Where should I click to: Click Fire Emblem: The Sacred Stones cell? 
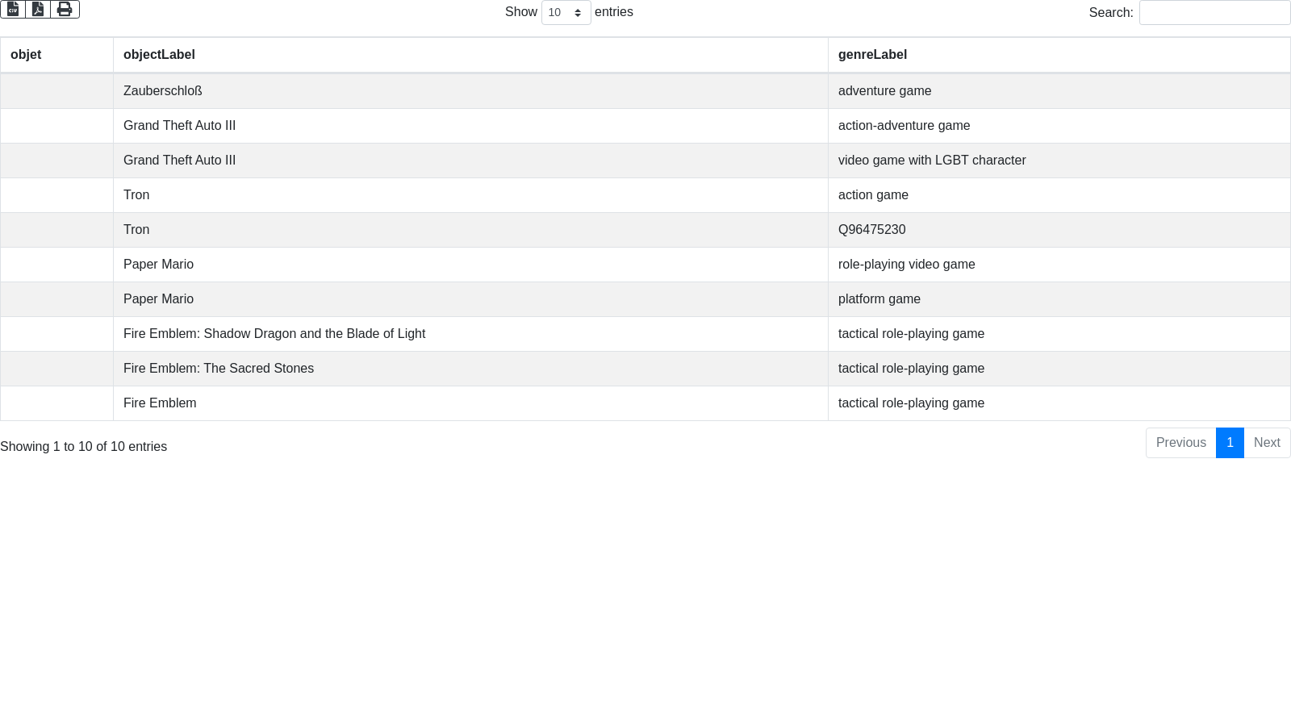[219, 369]
